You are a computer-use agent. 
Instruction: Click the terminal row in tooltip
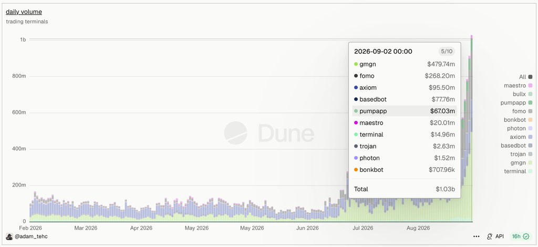(405, 135)
